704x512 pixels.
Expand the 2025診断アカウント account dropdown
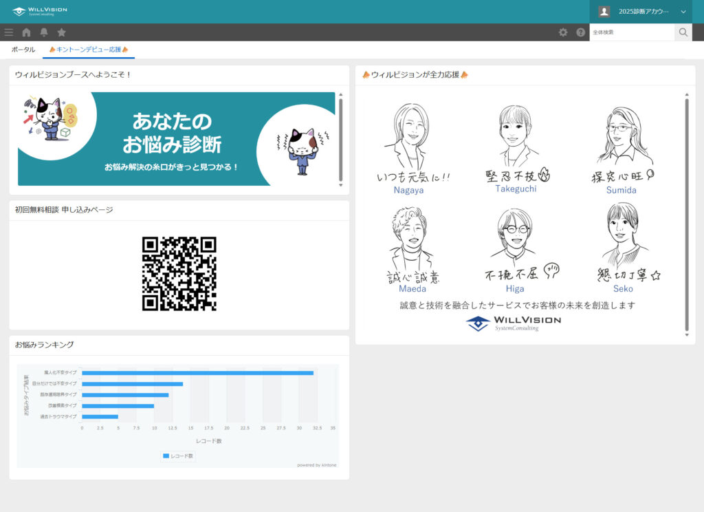coord(683,12)
